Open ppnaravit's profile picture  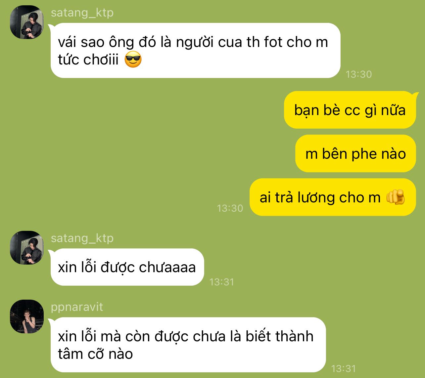(27, 316)
